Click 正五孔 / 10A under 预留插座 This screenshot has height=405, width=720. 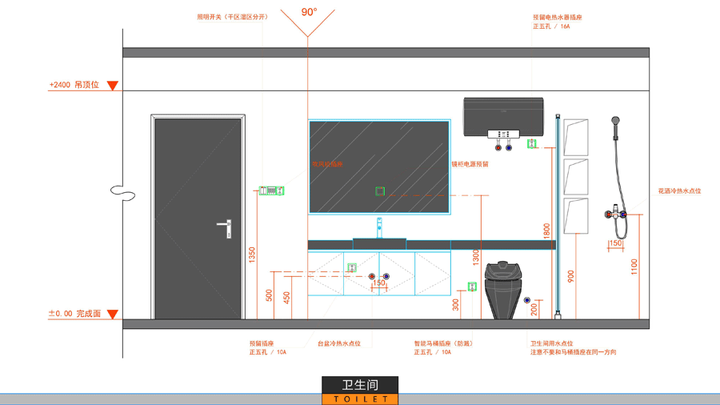(x=268, y=352)
